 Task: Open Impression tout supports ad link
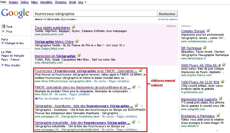(199, 99)
